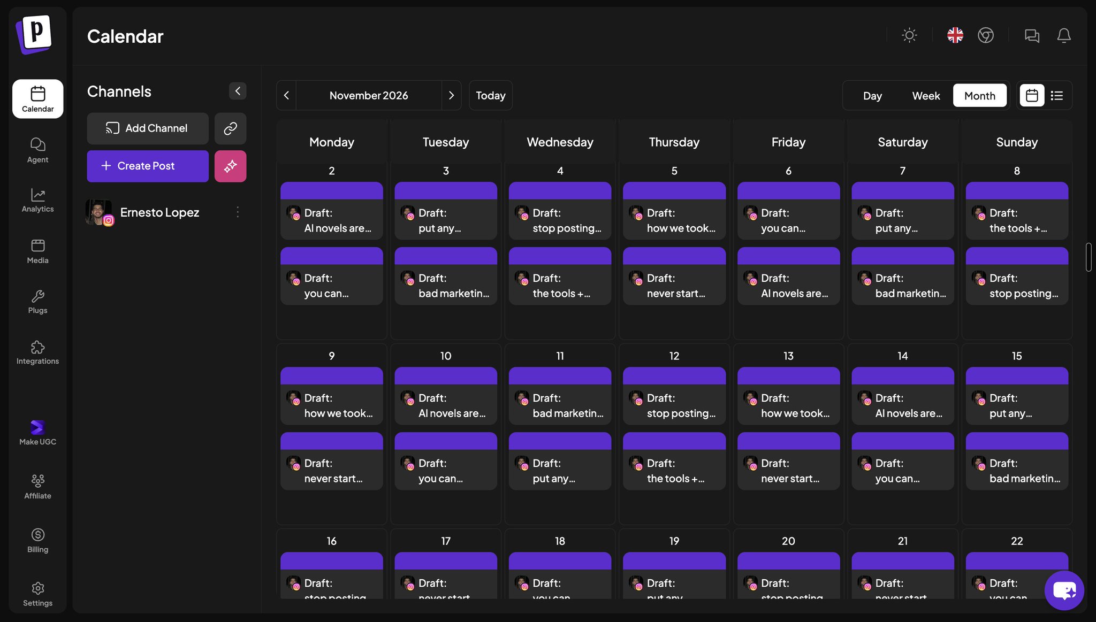Open the 'how we took' draft on the 9th

point(332,396)
